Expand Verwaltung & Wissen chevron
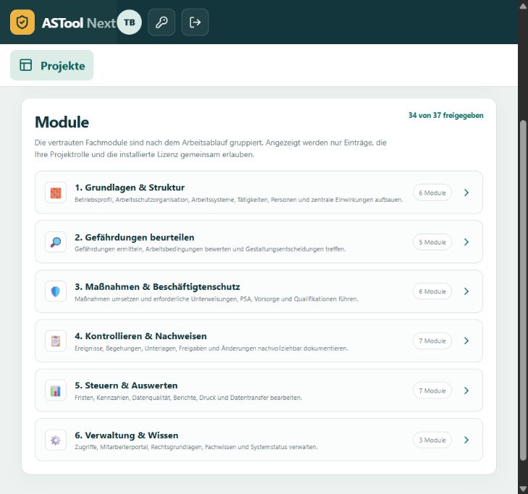Screen dimensions: 528x494 (467, 440)
